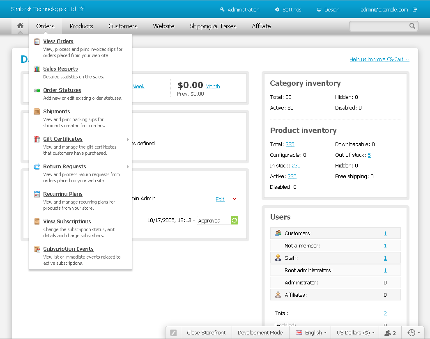Open the Not a member count link
The height and width of the screenshot is (339, 430).
(385, 246)
